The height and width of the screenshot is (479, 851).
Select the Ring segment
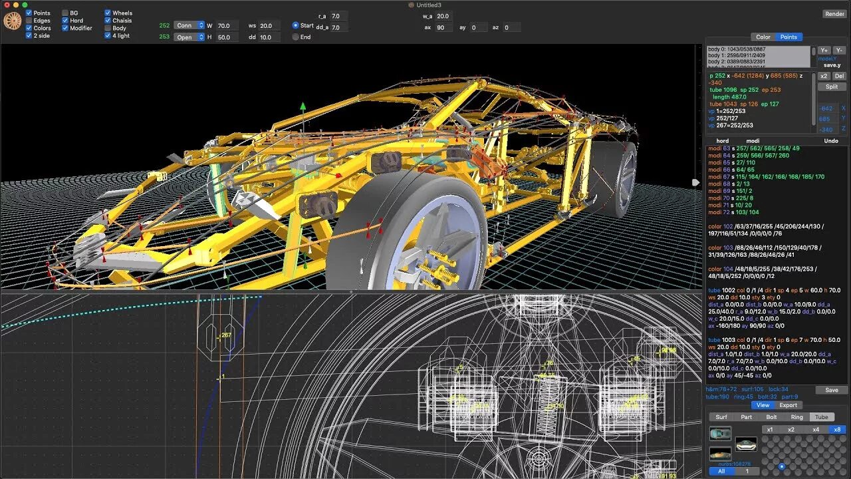click(797, 417)
